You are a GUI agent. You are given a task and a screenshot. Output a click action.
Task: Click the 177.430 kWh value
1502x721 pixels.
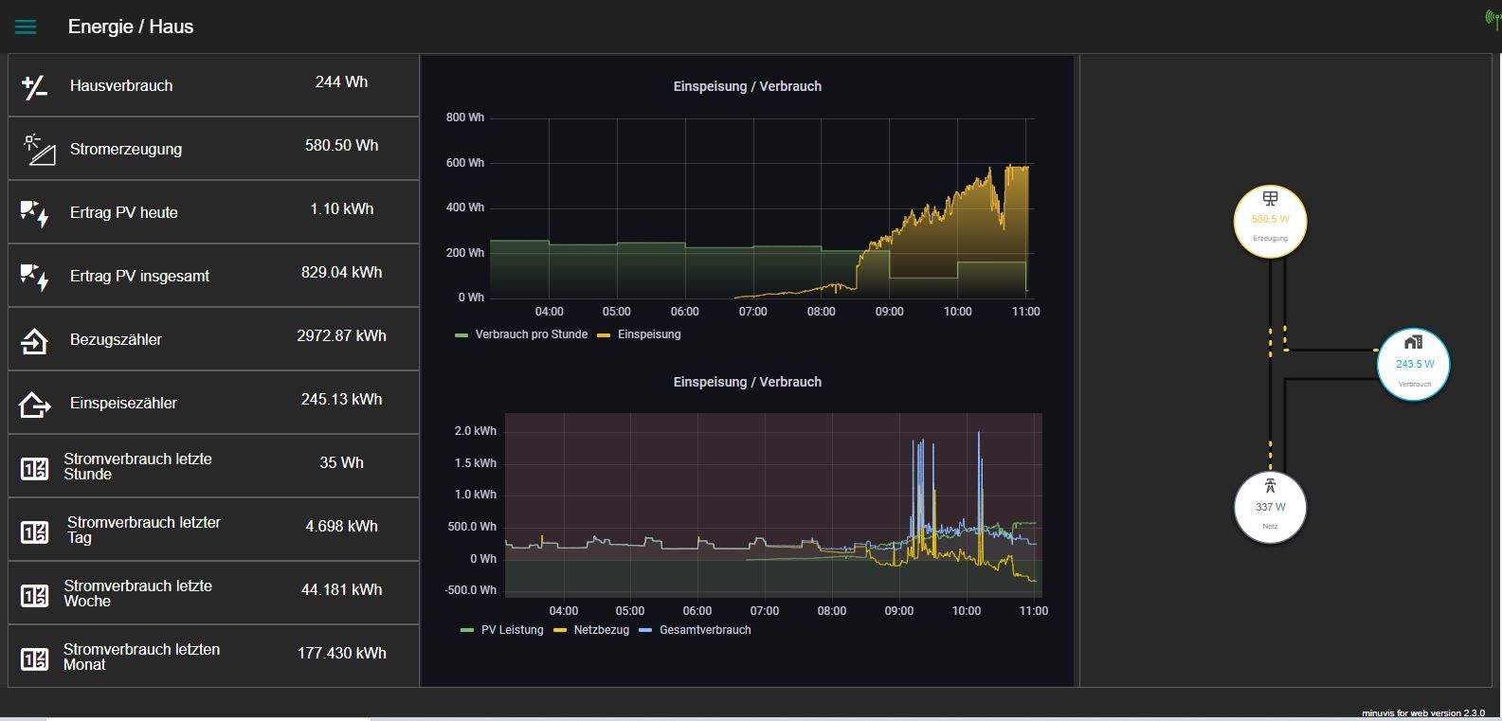341,654
